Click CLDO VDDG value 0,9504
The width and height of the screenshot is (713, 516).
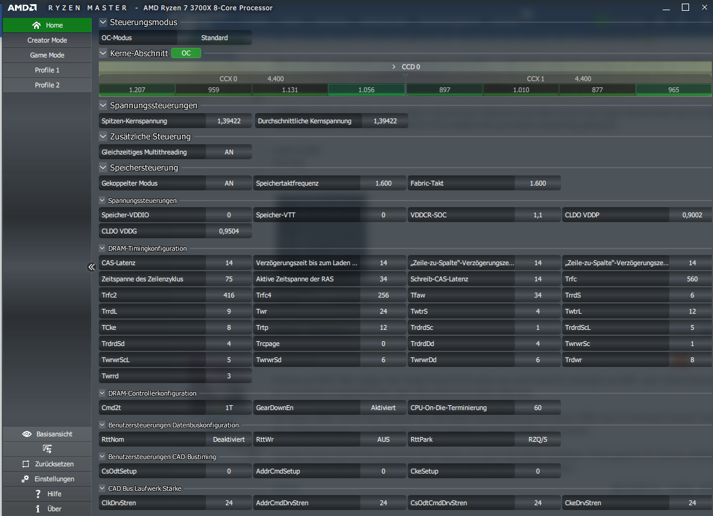click(x=229, y=231)
